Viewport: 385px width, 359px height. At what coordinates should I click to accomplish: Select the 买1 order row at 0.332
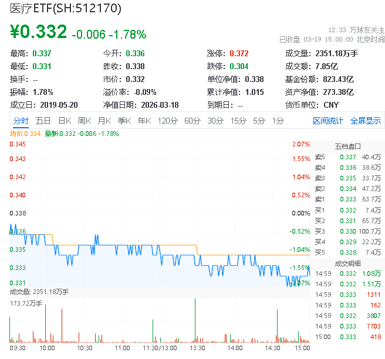pos(347,210)
